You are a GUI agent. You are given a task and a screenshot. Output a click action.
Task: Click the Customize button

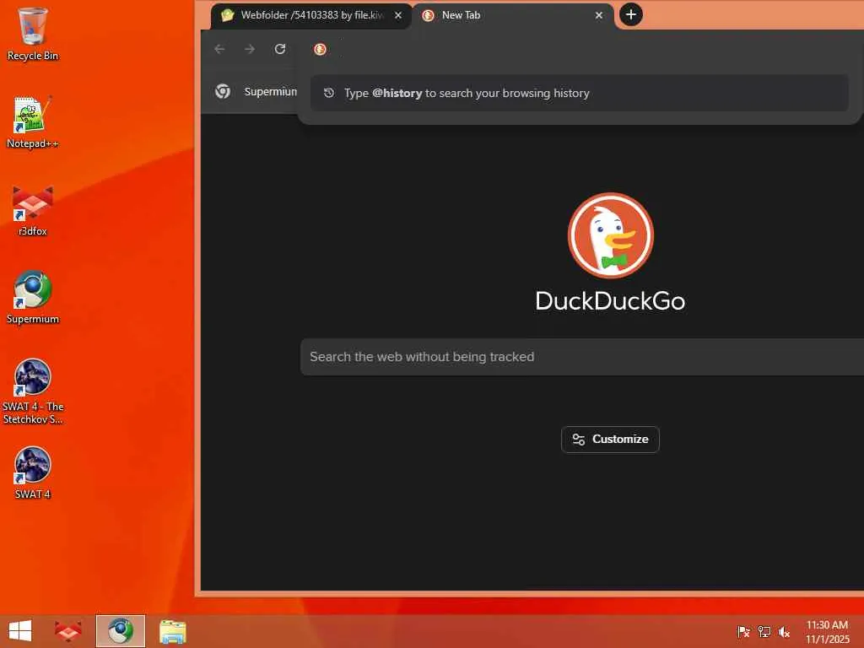tap(610, 439)
